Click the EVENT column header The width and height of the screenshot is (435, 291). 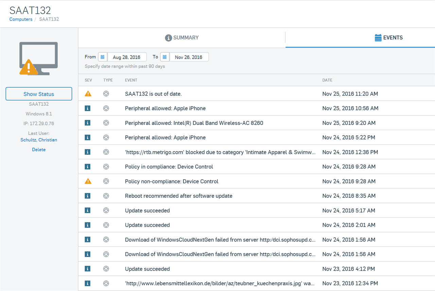click(131, 80)
